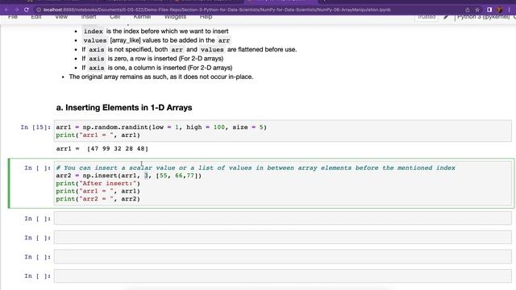The image size is (516, 290).
Task: Open the Jupyter Cell menu
Action: (114, 17)
